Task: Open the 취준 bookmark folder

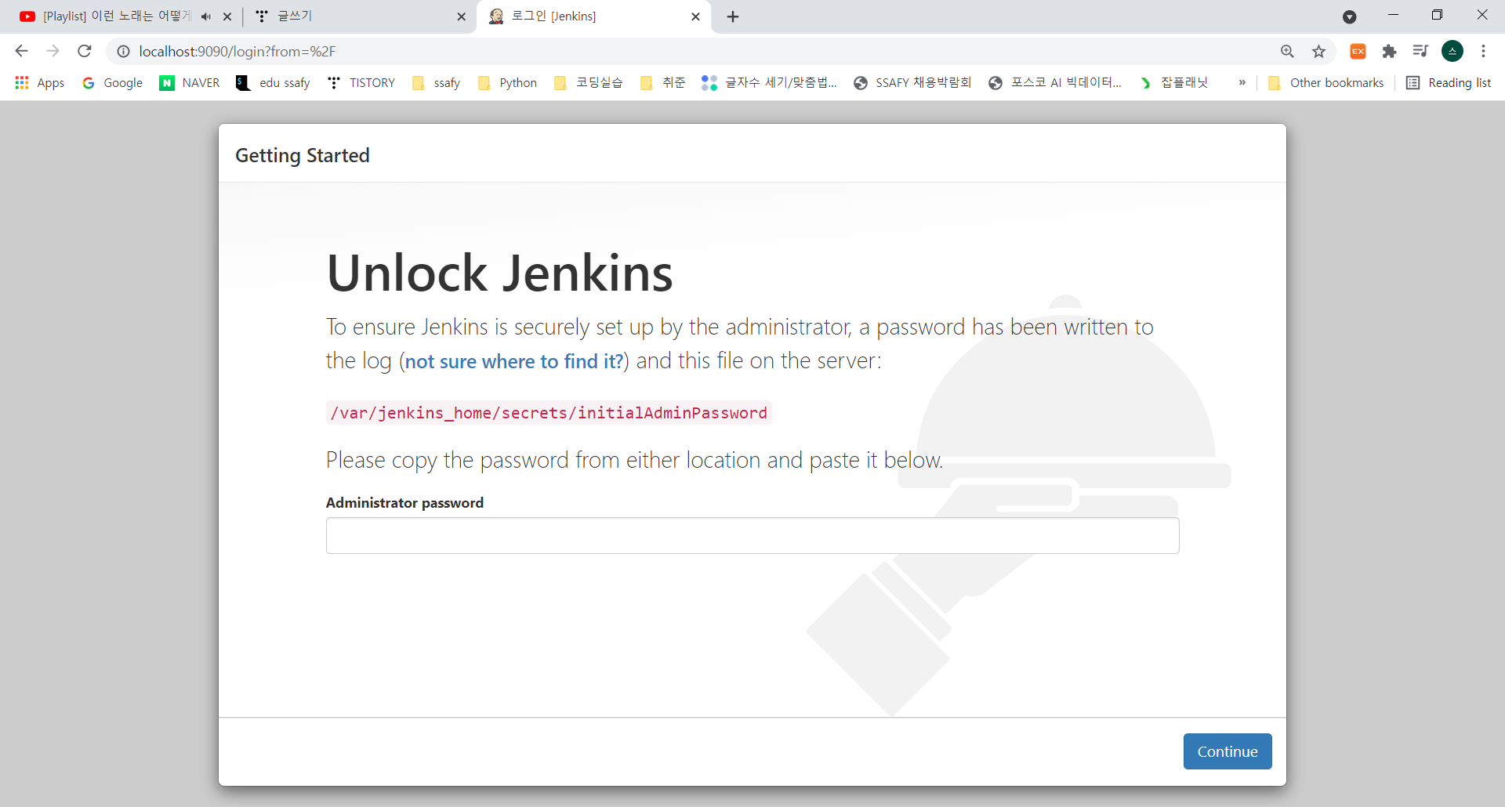Action: pyautogui.click(x=663, y=82)
